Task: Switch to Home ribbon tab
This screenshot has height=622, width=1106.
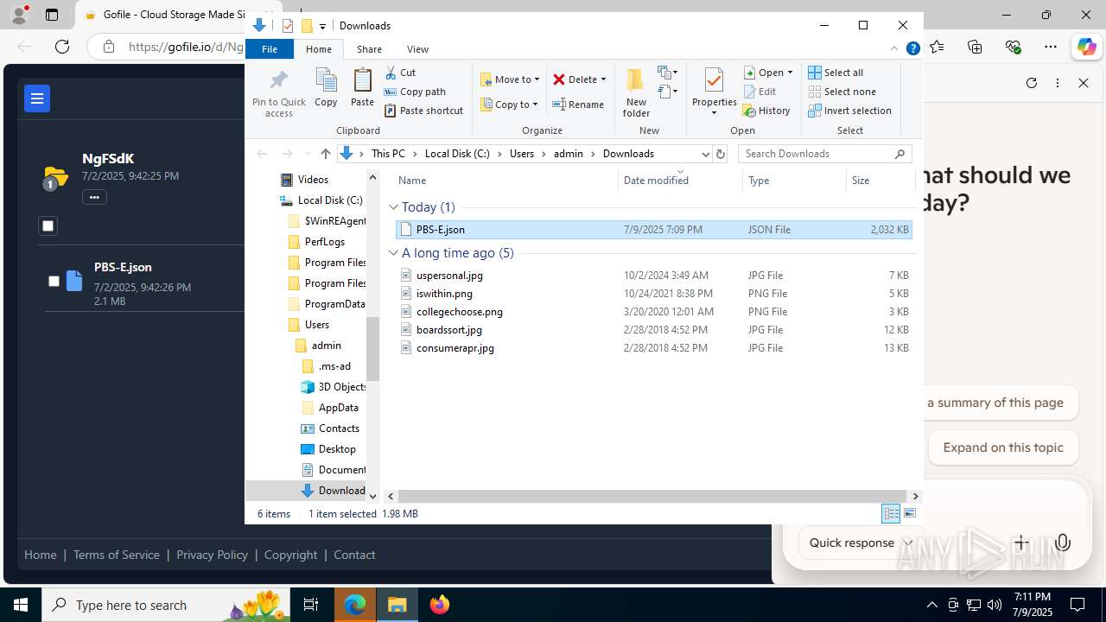Action: (318, 49)
